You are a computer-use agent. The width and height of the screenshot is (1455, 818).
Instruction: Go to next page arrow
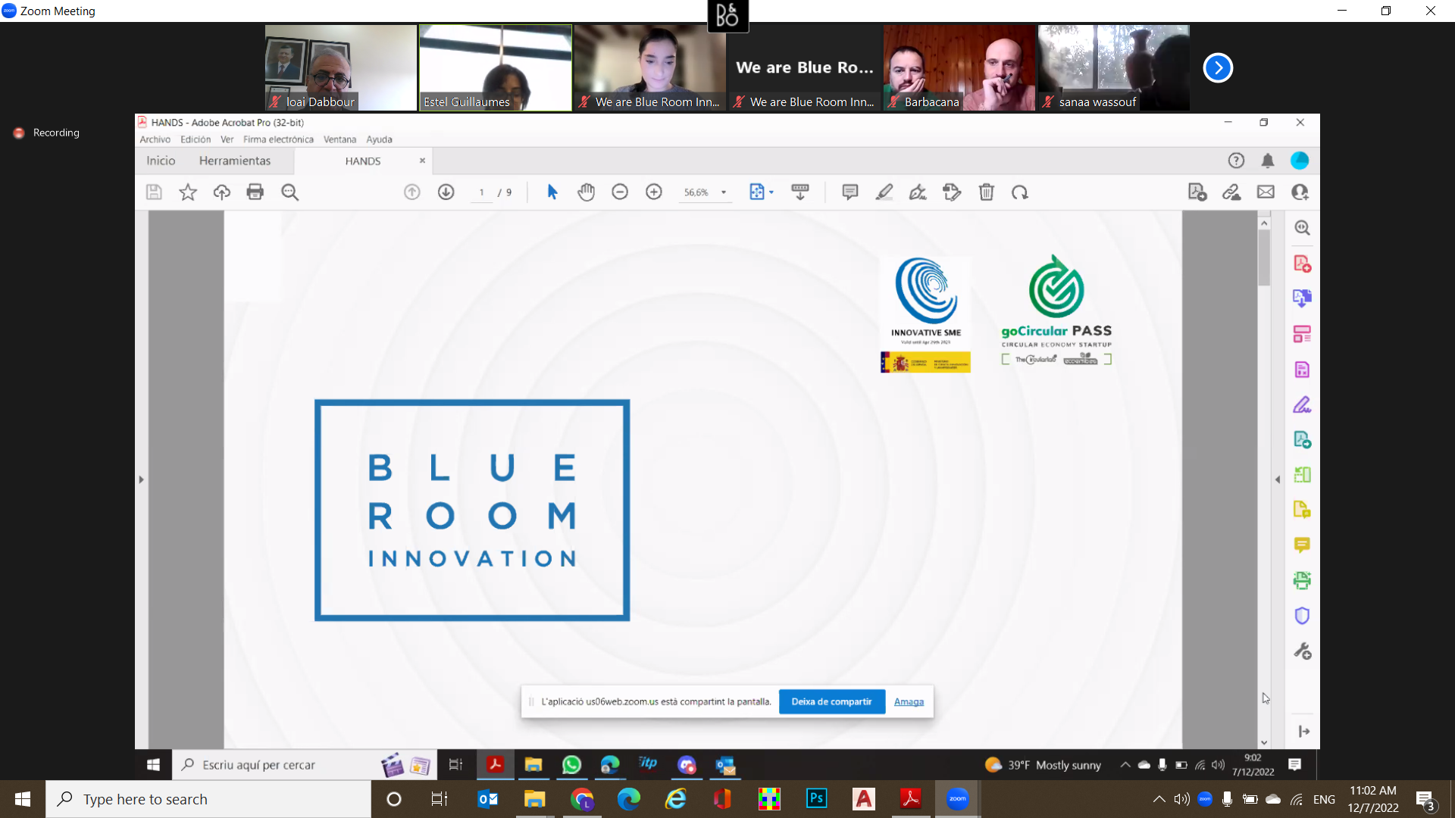446,192
